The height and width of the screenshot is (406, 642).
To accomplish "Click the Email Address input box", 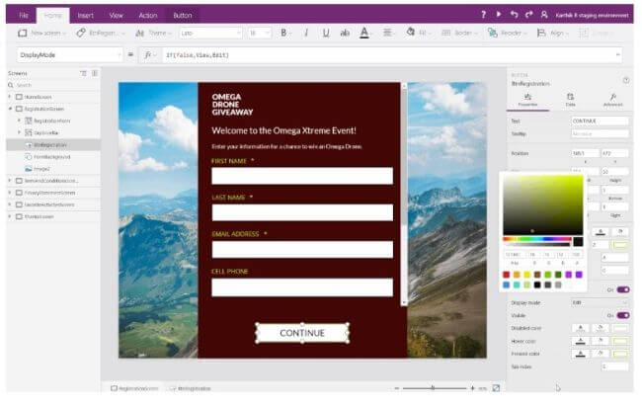I will click(302, 250).
